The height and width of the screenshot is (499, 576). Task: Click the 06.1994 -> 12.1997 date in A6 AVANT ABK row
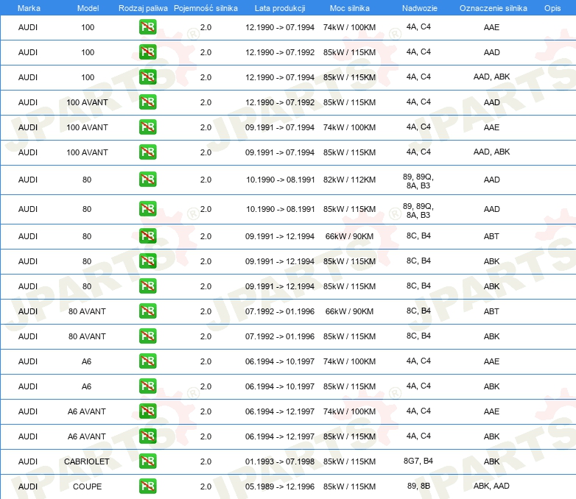[x=280, y=436]
